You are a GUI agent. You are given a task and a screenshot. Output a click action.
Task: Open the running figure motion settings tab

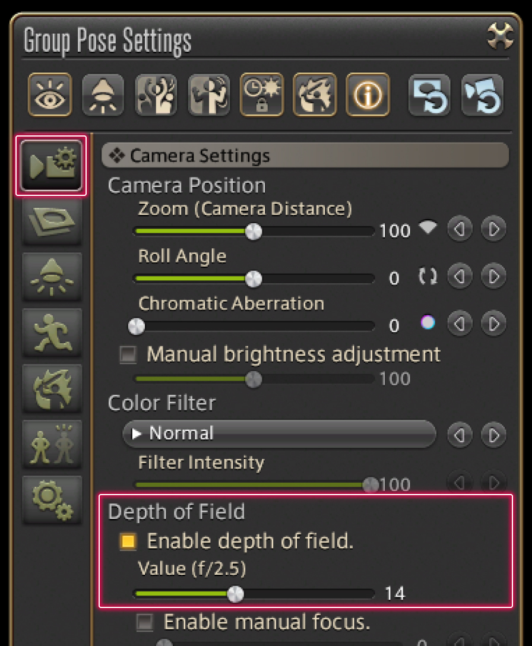[x=52, y=331]
